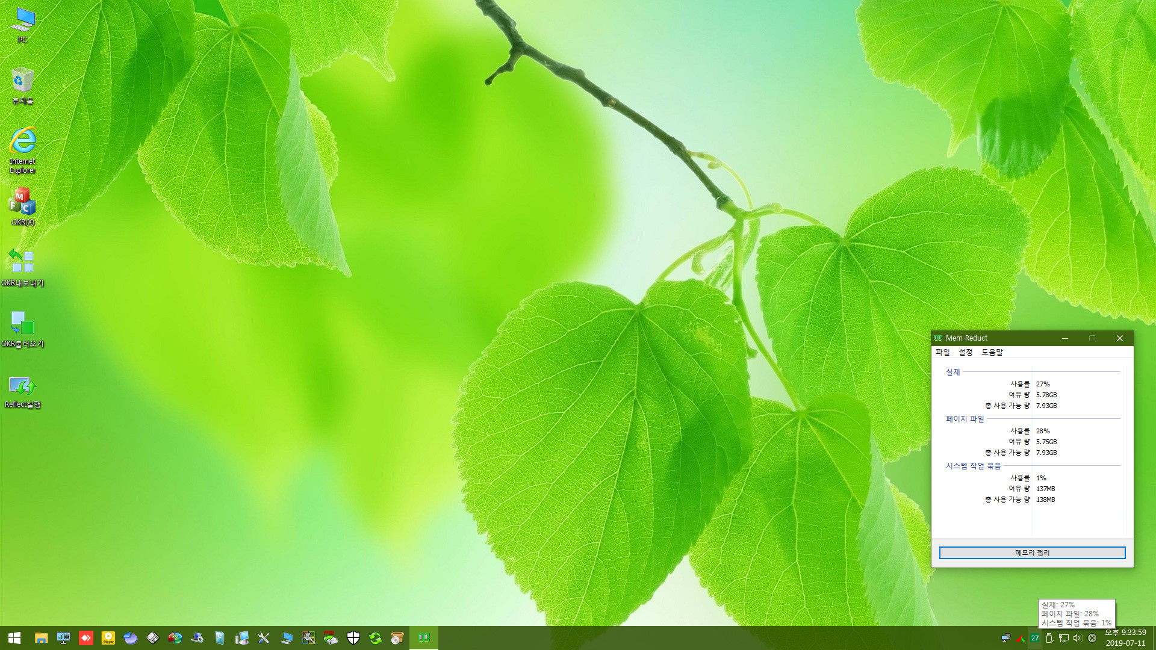Click the laptop with checkmark taskbar icon
1156x650 pixels.
pos(287,638)
